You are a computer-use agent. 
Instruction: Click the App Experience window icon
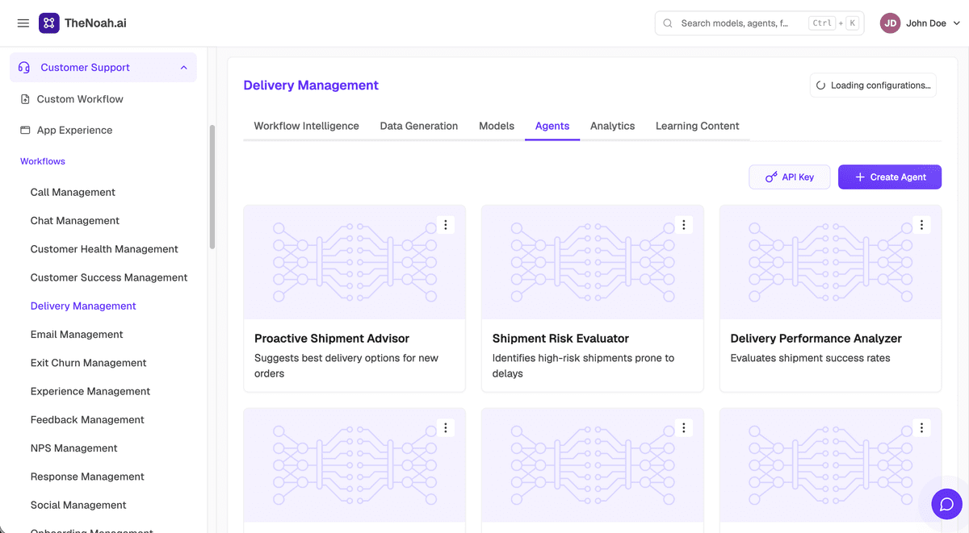pyautogui.click(x=25, y=130)
